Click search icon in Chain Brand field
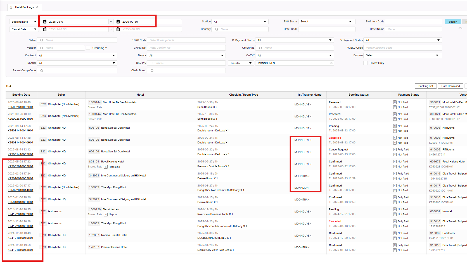The image size is (467, 262). [152, 71]
